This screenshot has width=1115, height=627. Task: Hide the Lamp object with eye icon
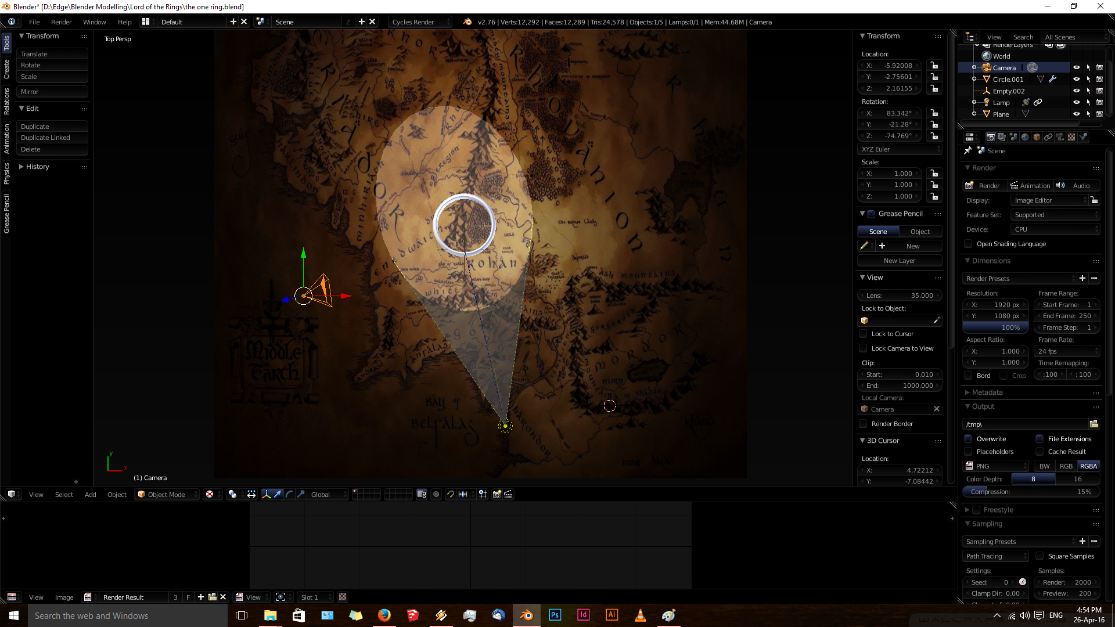(x=1076, y=102)
